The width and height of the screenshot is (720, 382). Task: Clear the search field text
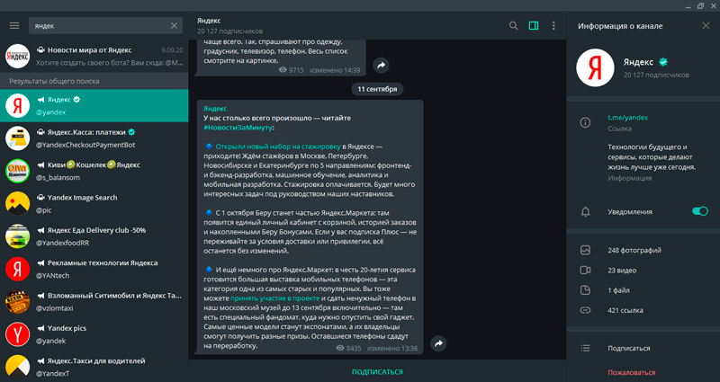click(174, 26)
